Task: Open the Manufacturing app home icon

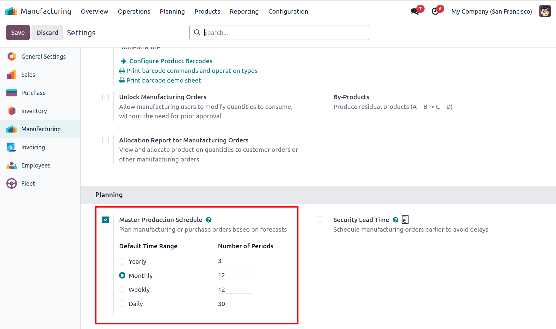Action: tap(11, 11)
